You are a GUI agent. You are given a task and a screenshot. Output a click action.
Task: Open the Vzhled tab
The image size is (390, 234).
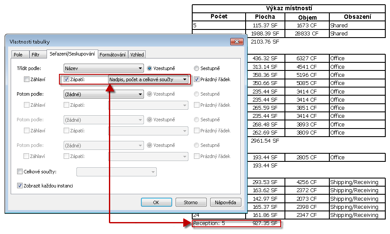coord(137,55)
